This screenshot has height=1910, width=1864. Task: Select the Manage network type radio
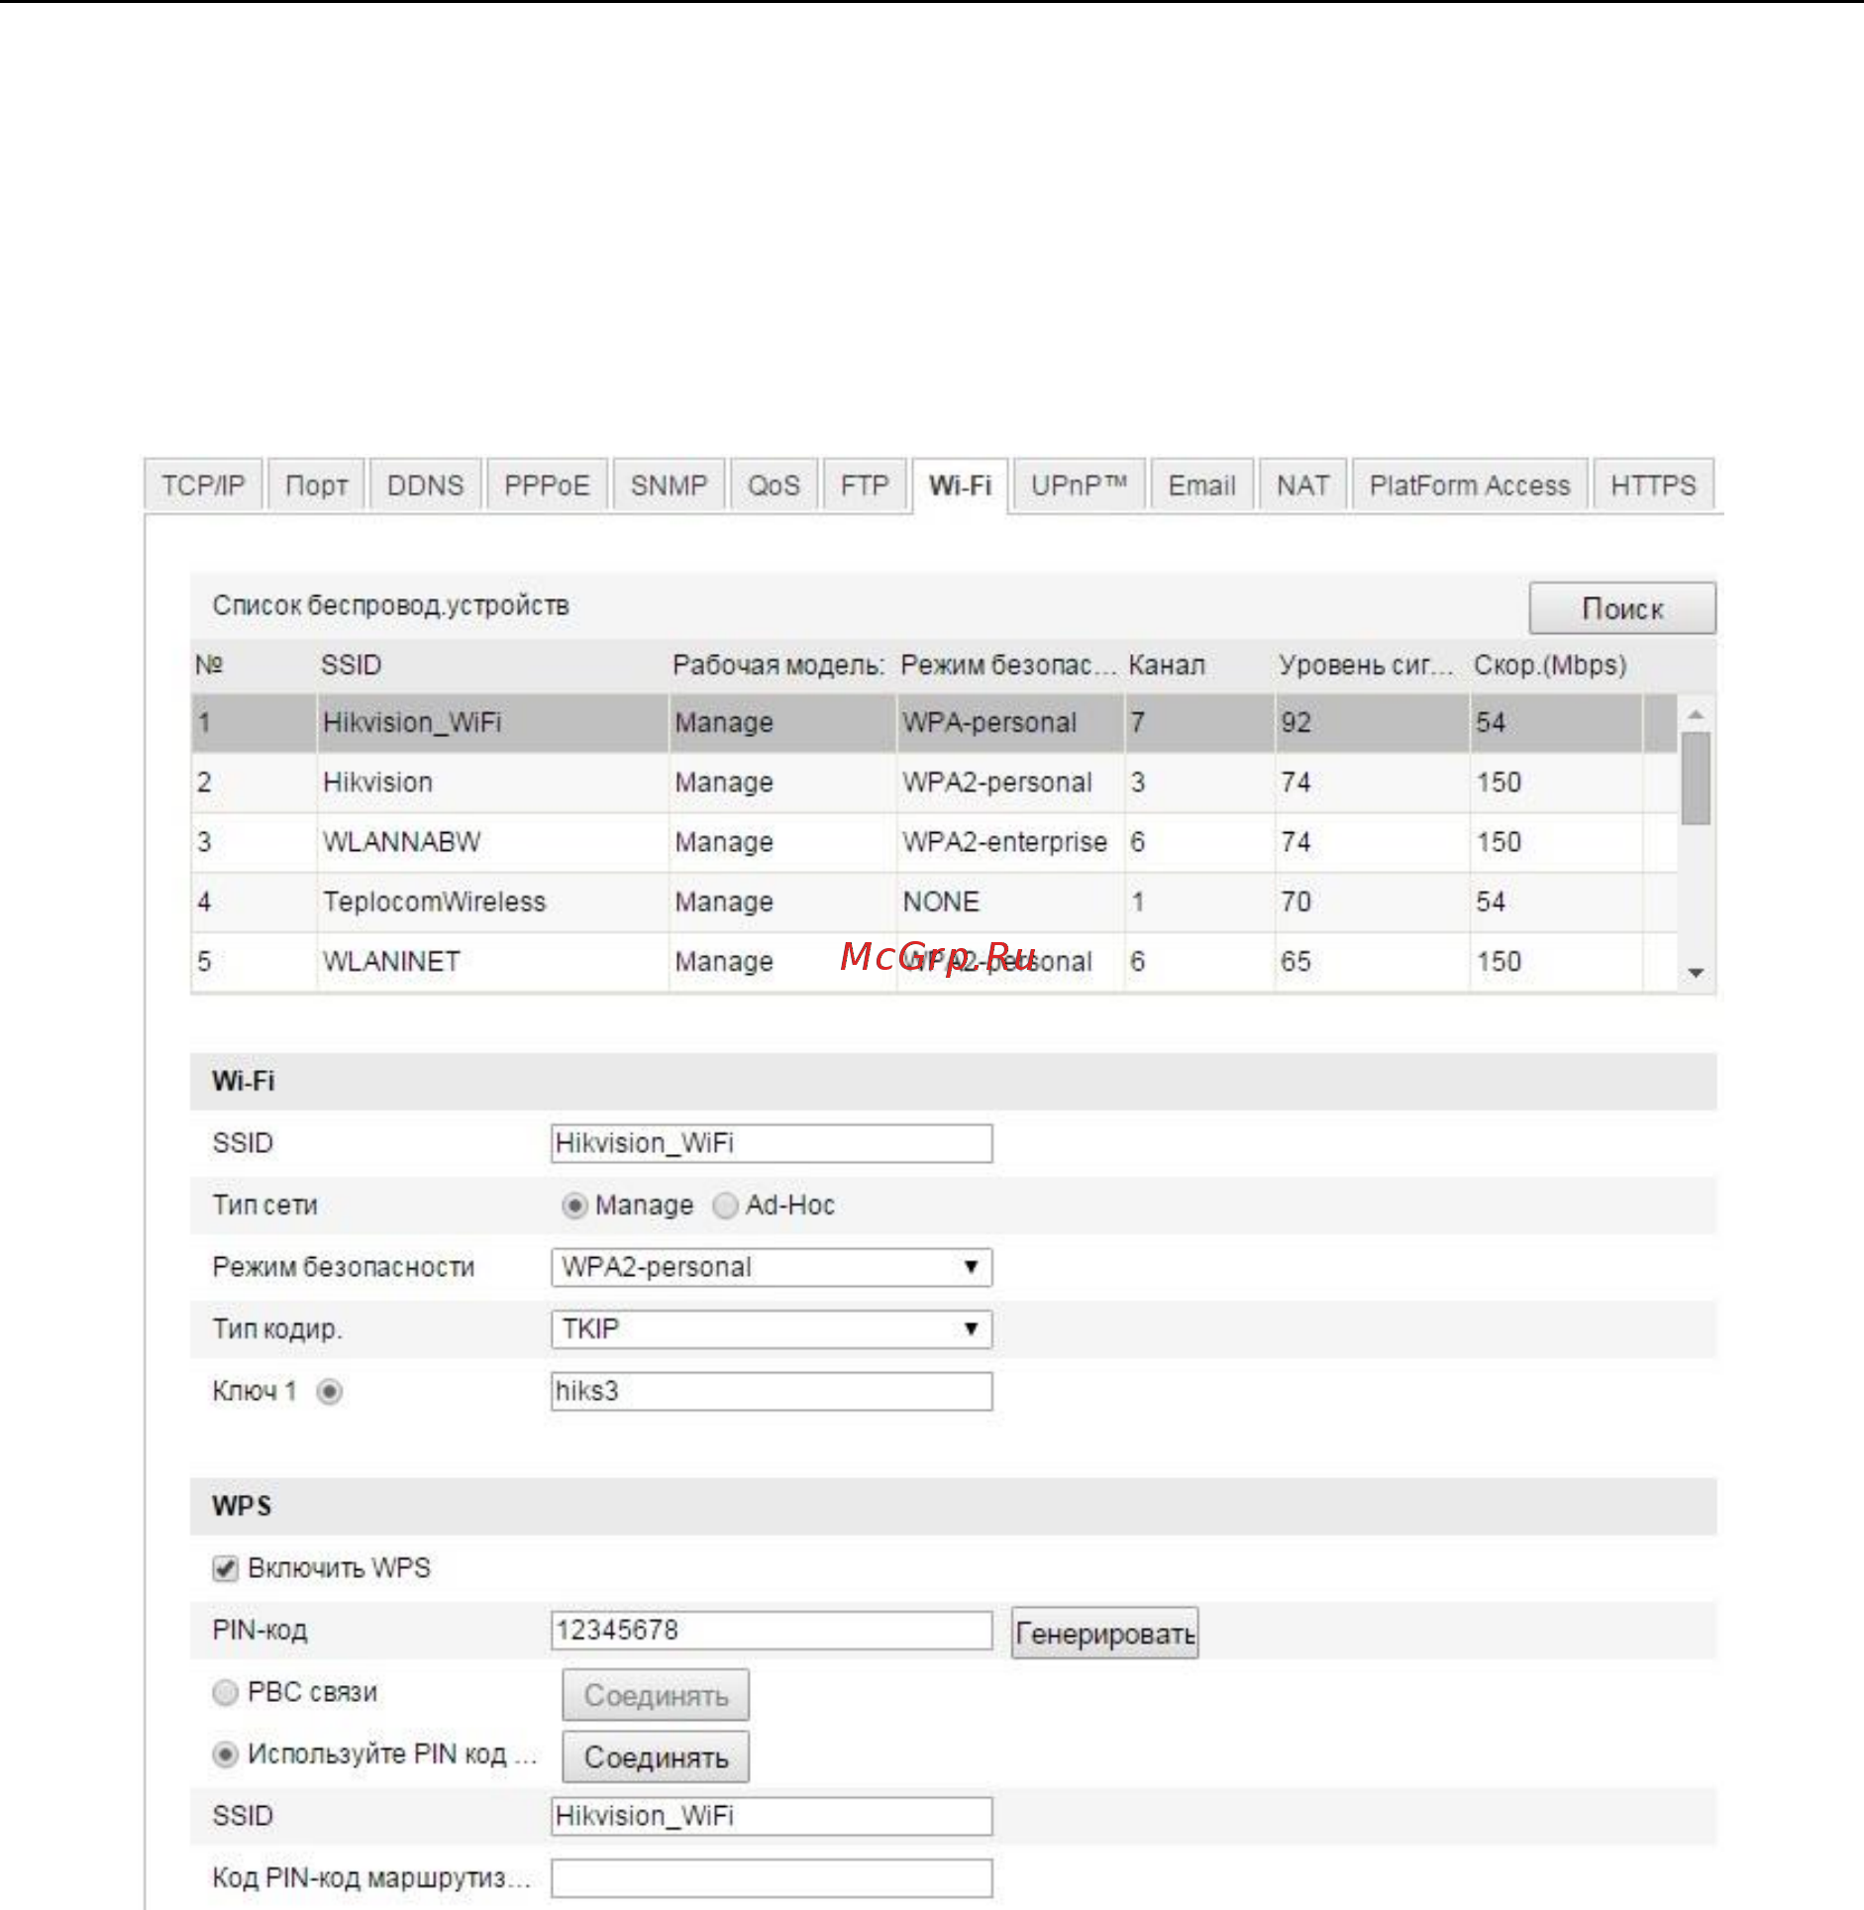[574, 1206]
